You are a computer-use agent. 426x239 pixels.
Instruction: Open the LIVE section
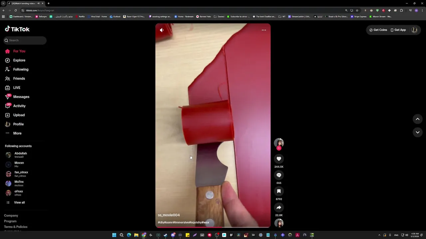tap(13, 88)
